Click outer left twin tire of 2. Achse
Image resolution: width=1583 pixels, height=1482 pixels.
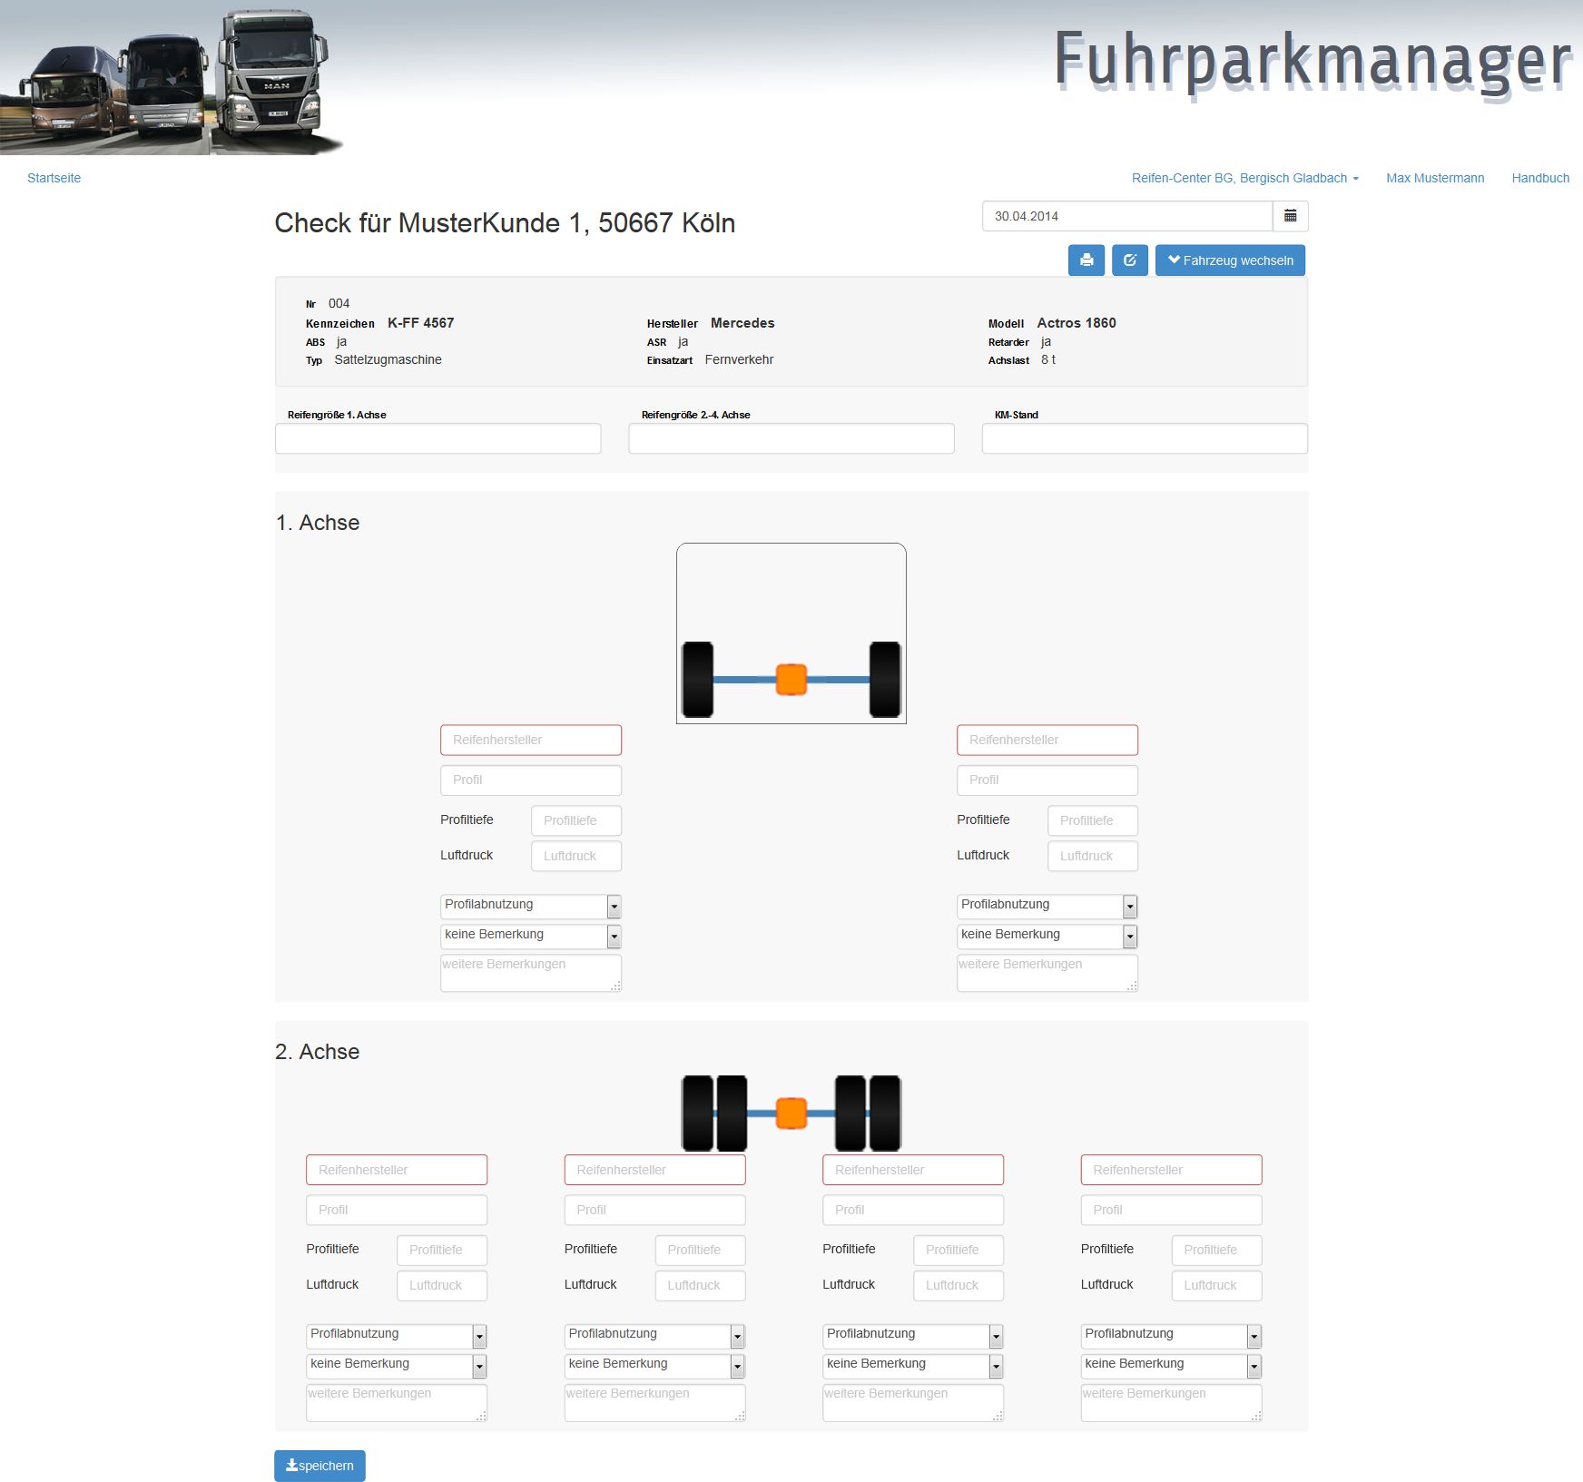point(697,1113)
